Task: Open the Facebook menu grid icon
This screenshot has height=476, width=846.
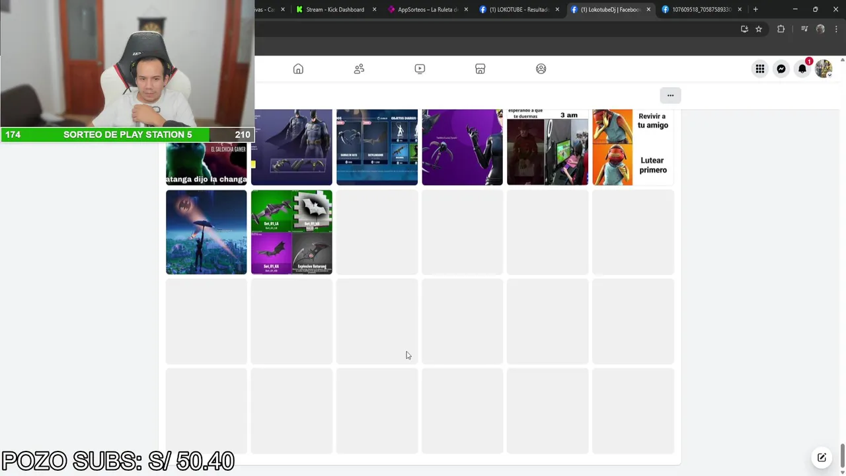Action: [760, 69]
